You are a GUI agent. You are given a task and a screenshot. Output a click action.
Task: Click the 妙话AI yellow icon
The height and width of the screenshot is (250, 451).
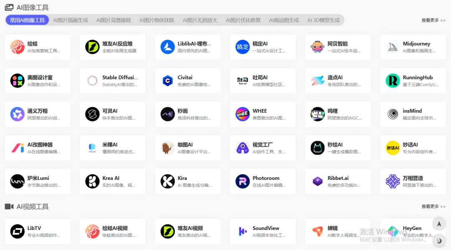point(393,148)
